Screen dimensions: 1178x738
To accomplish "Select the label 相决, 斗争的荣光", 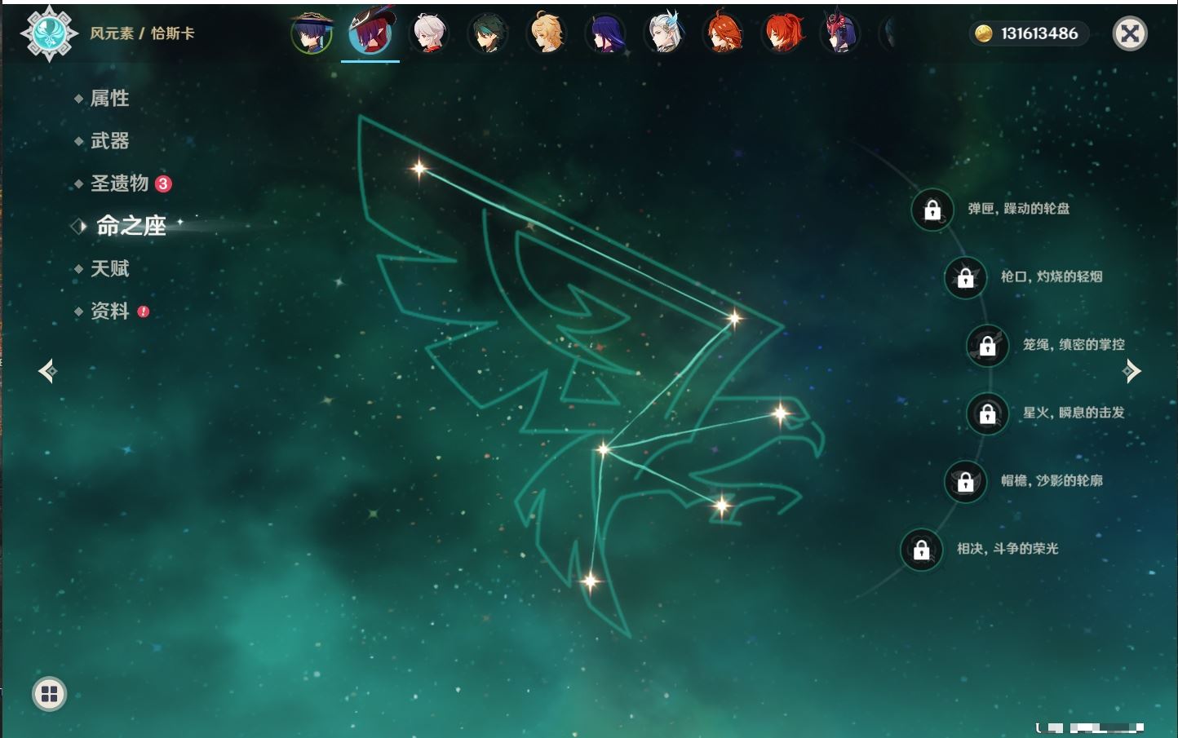I will click(1007, 549).
